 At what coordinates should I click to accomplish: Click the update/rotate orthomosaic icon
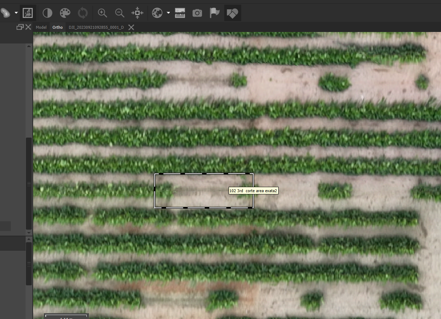click(x=82, y=13)
